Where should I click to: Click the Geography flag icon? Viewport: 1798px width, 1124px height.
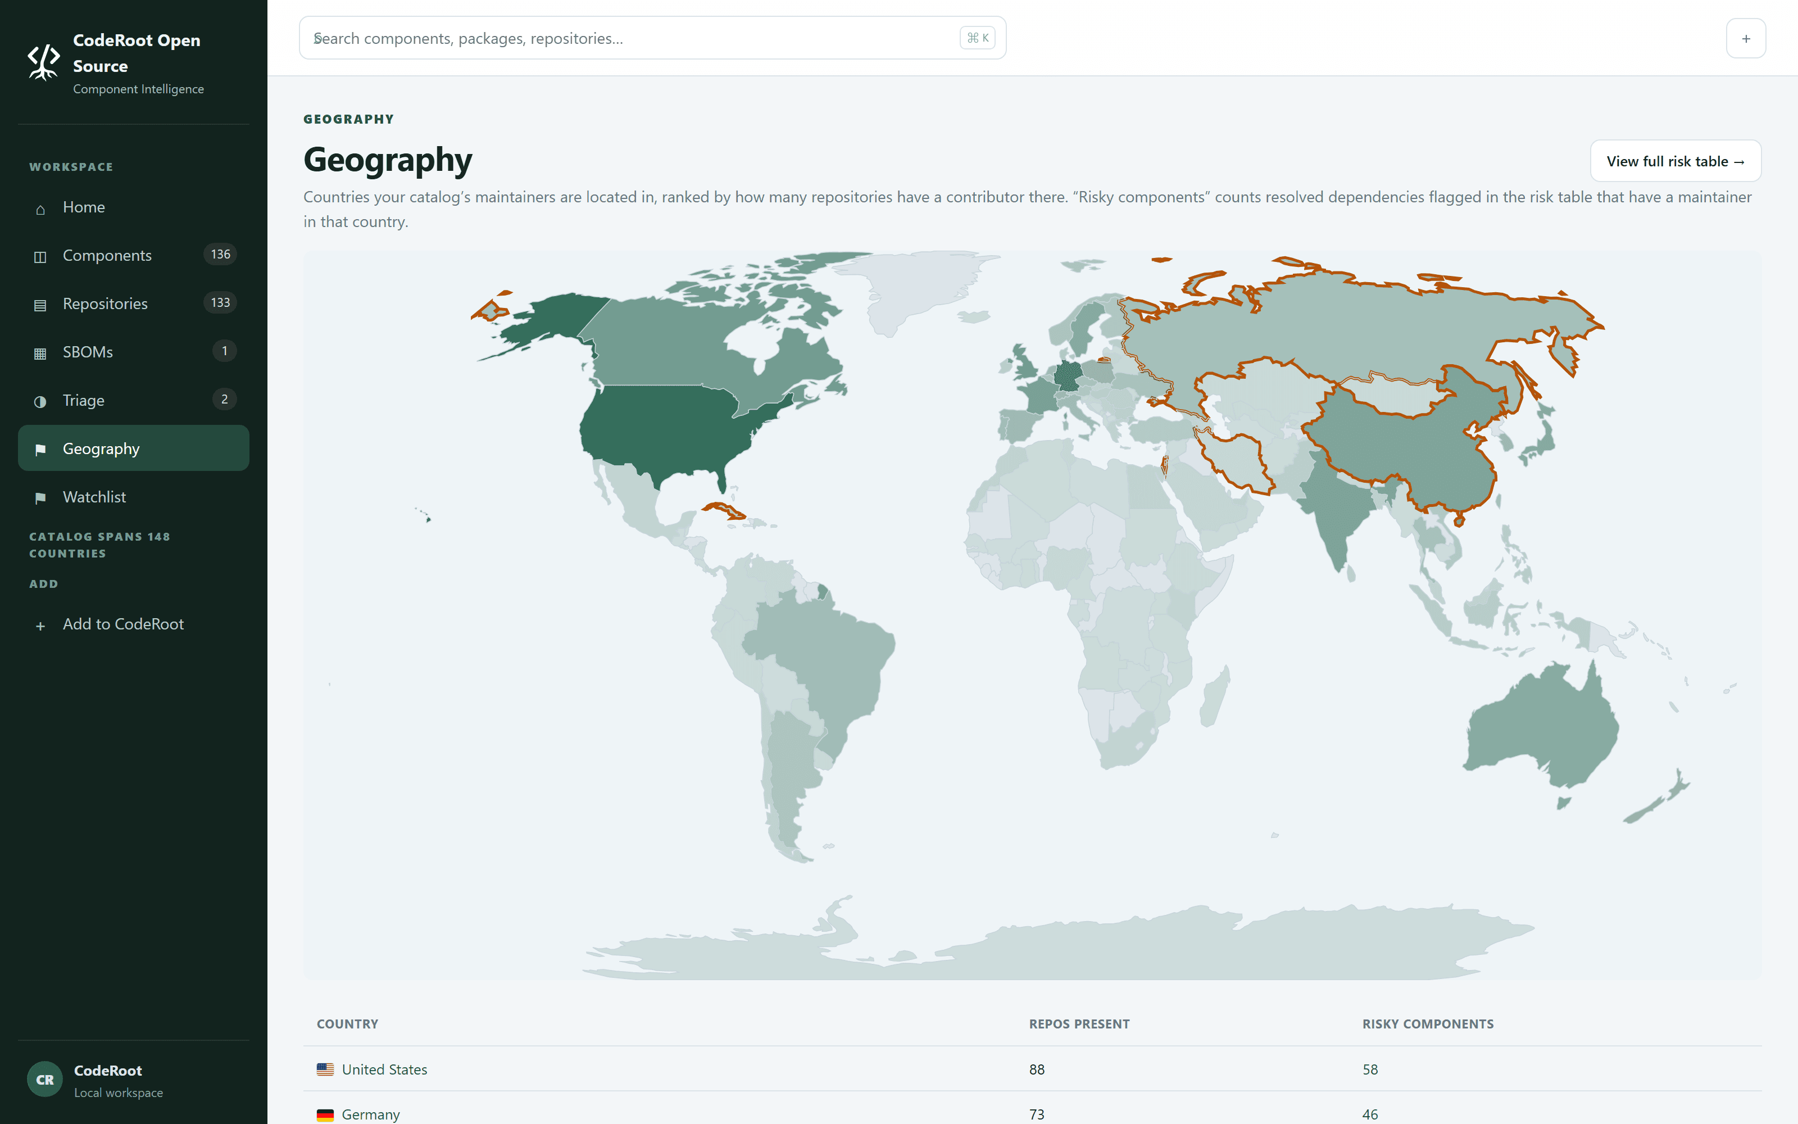[40, 450]
